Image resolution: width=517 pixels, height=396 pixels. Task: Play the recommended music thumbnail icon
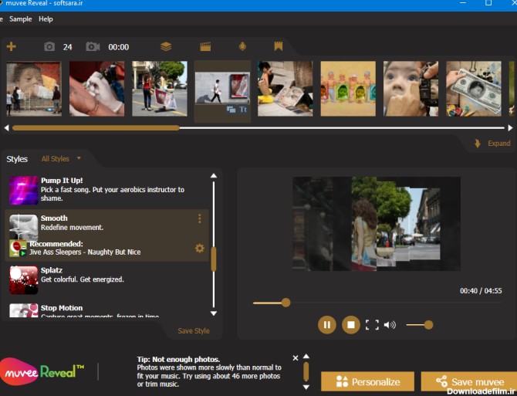click(x=19, y=249)
